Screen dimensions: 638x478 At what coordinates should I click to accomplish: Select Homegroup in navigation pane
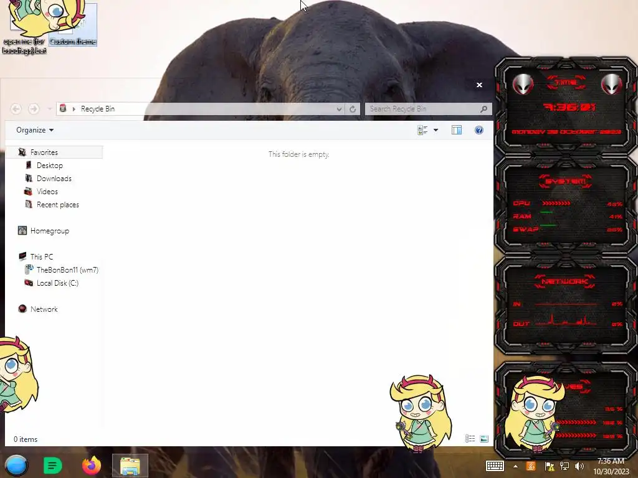point(50,231)
